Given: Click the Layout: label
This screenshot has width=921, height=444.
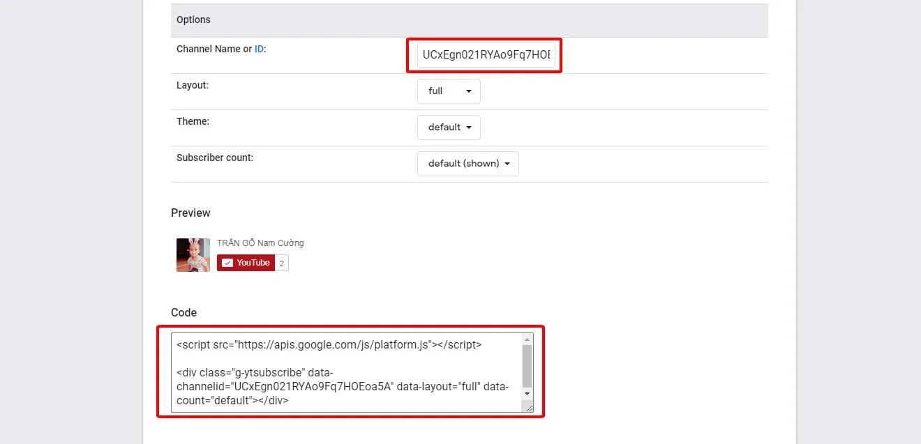Looking at the screenshot, I should pyautogui.click(x=193, y=85).
